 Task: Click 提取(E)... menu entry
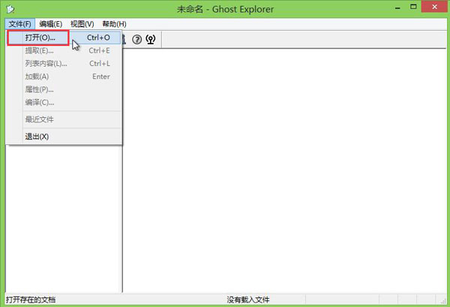click(64, 50)
